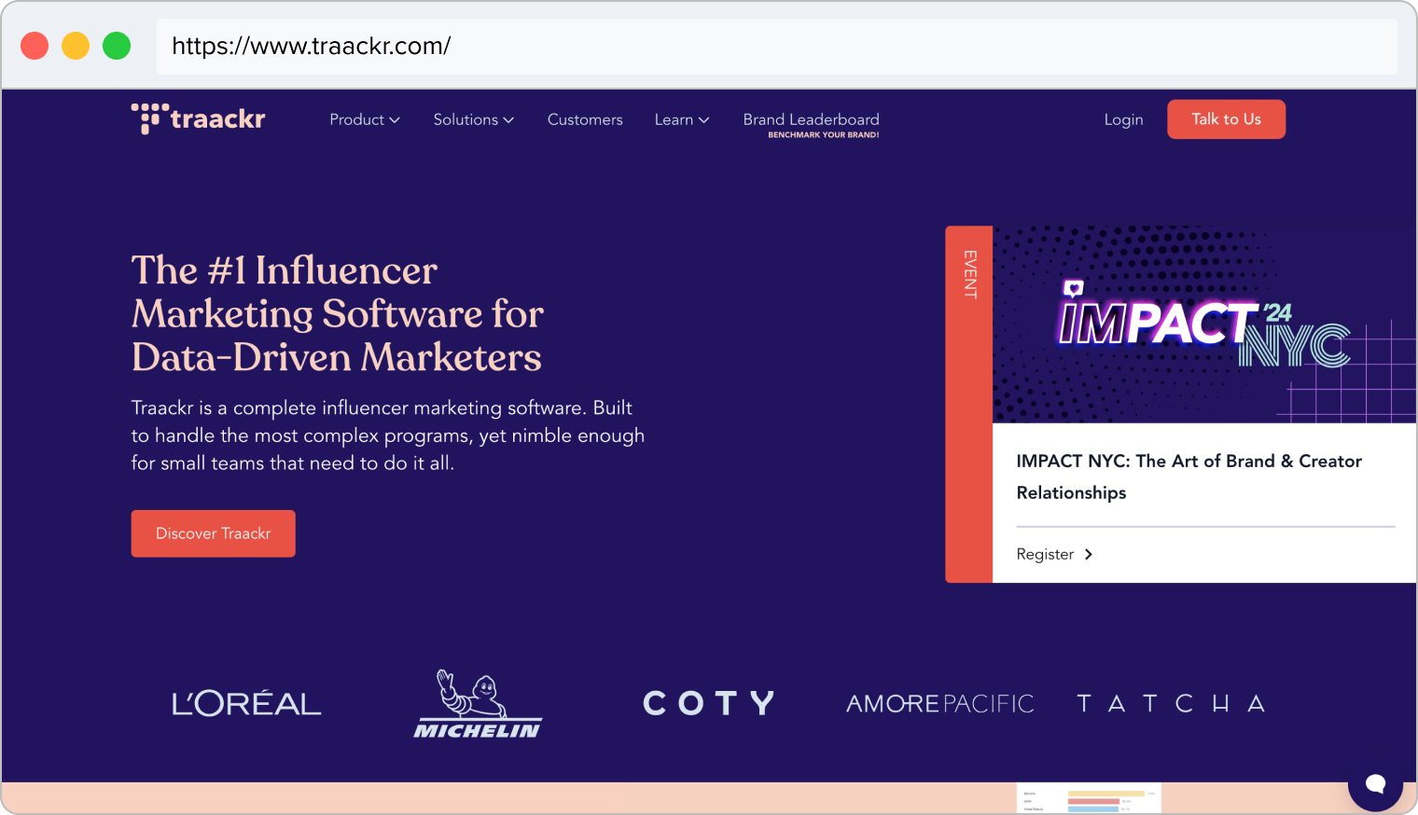
Task: Click the 'Traackr is a complete' description paragraph
Action: tap(388, 435)
